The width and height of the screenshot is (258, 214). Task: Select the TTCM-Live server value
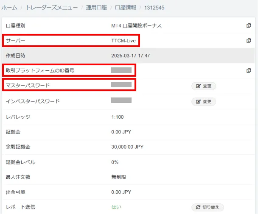click(123, 41)
